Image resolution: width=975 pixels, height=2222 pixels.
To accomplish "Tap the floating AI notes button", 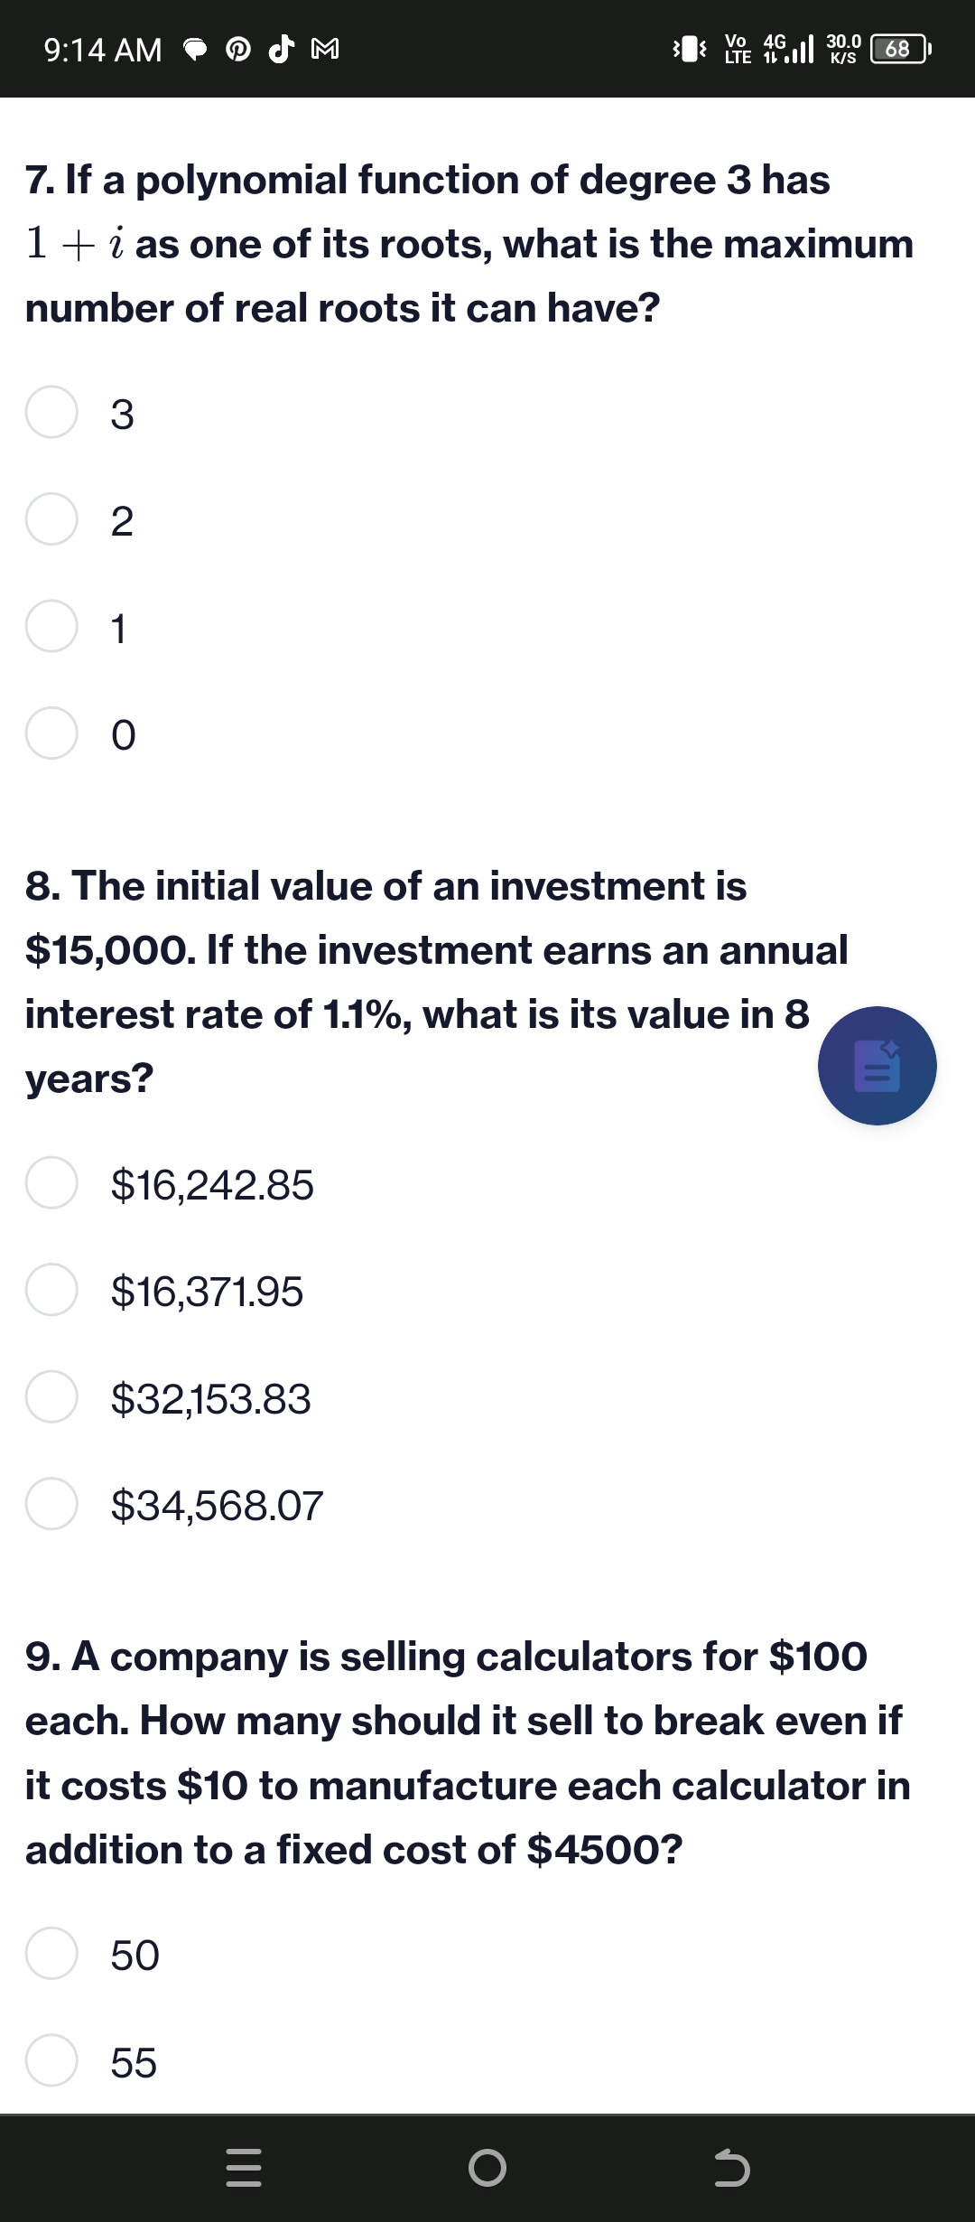I will pos(877,1066).
